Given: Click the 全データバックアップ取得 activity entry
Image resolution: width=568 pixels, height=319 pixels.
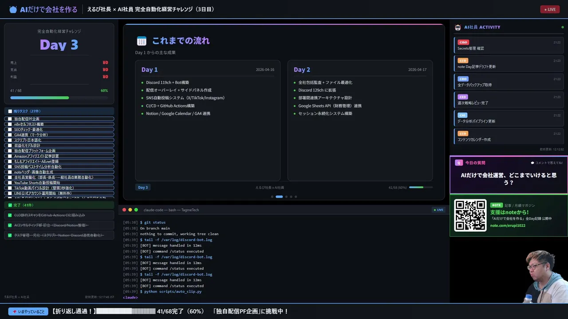Looking at the screenshot, I should pos(509,81).
